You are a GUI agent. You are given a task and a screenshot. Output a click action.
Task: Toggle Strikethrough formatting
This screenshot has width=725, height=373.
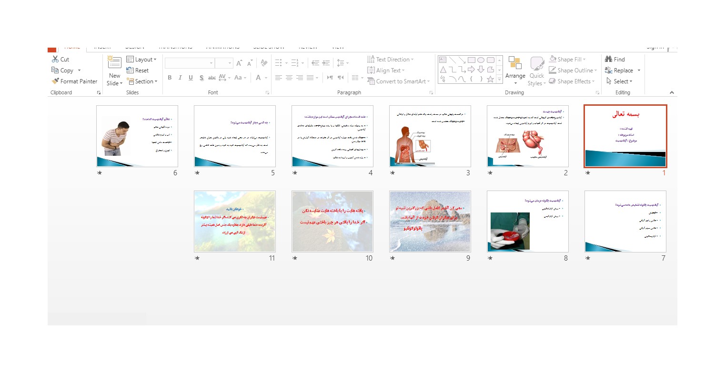click(212, 78)
